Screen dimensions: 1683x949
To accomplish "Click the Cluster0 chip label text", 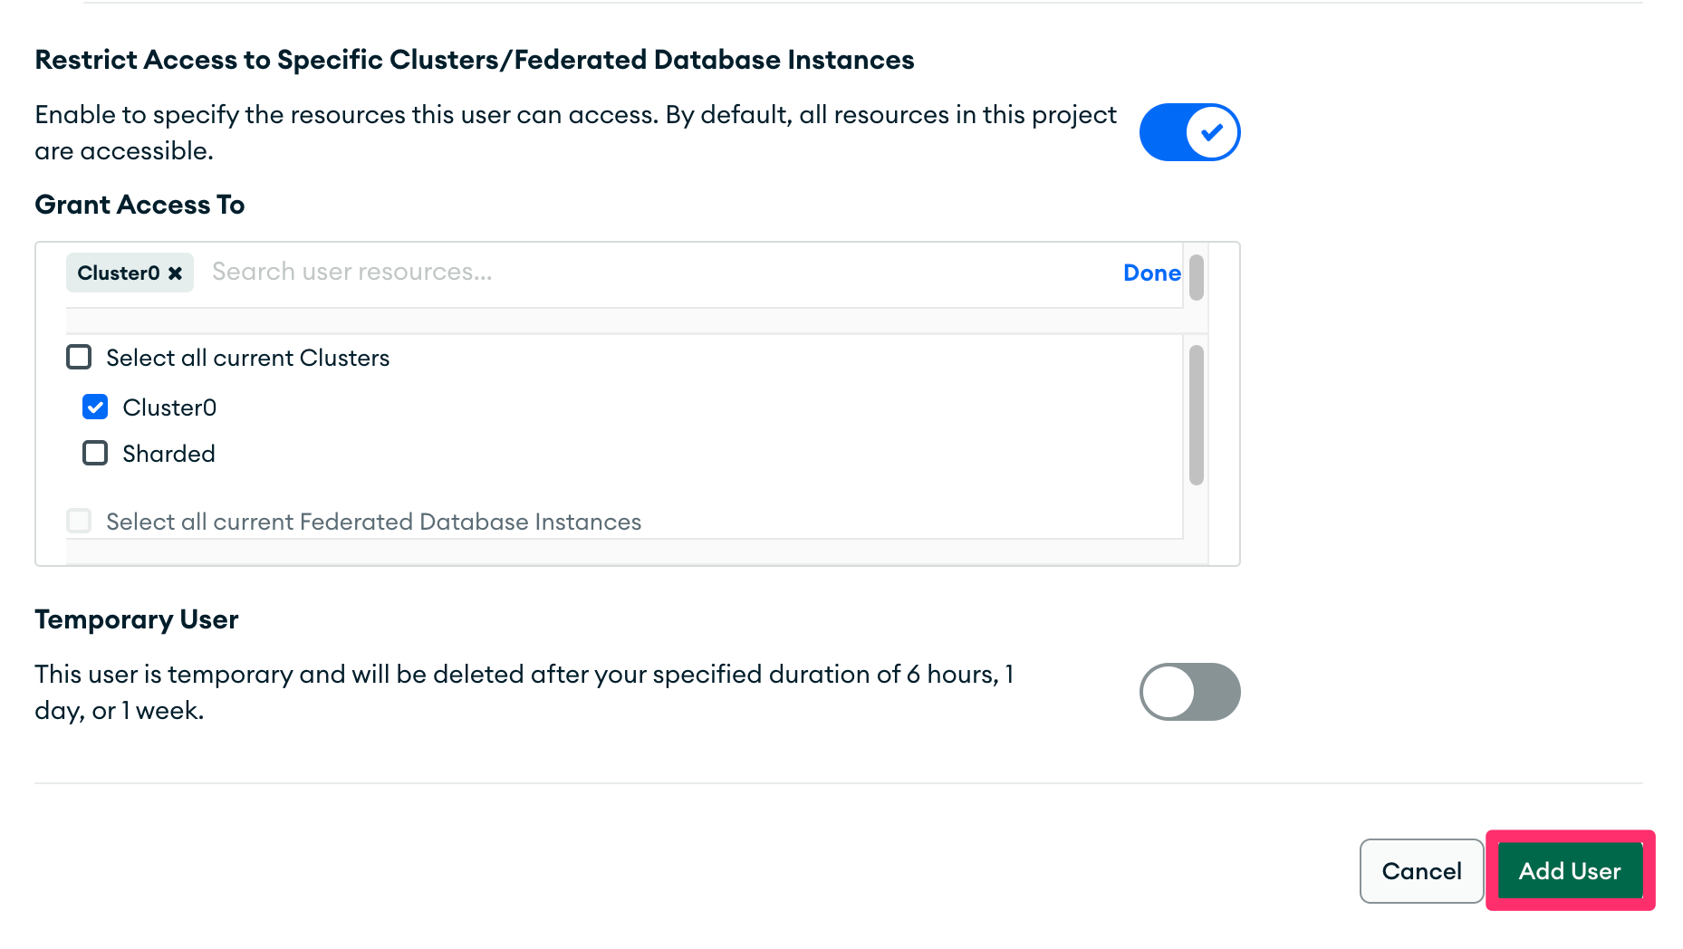I will [x=119, y=273].
